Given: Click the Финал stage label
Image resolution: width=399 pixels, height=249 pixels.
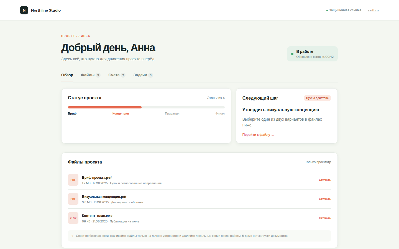Looking at the screenshot, I should (x=220, y=113).
